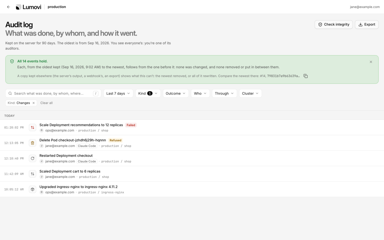Click ops@example.com on the ingress-nginx row
The height and width of the screenshot is (240, 384).
click(x=60, y=192)
